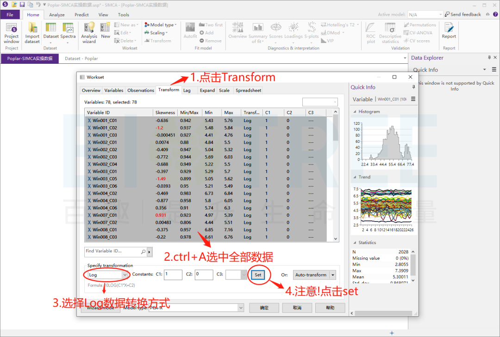This screenshot has width=500, height=337.
Task: Open the Model type combo box
Action: 240,307
